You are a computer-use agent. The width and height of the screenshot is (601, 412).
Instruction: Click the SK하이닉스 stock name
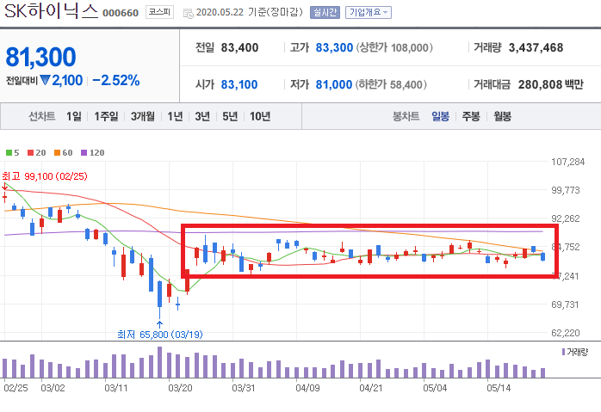52,11
